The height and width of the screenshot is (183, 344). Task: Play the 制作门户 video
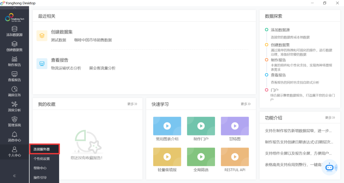201,126
